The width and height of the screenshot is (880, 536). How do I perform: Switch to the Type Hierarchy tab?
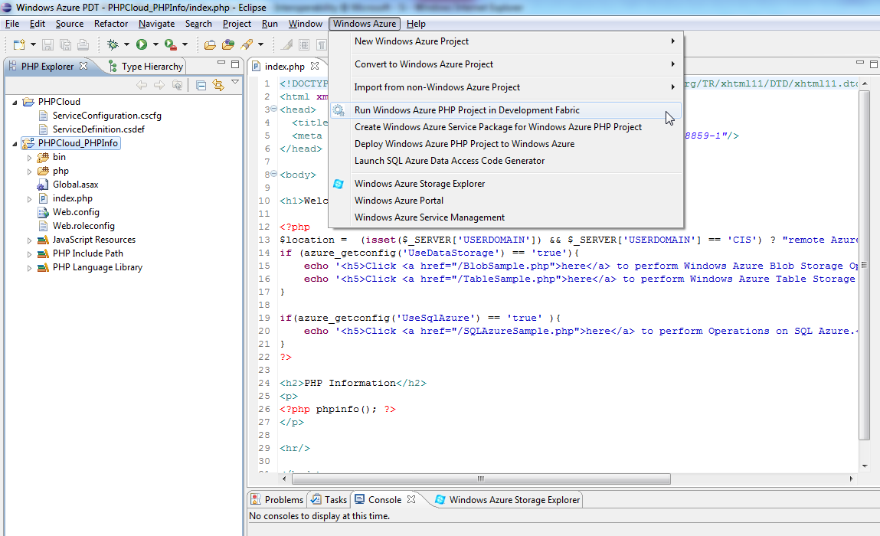[146, 66]
